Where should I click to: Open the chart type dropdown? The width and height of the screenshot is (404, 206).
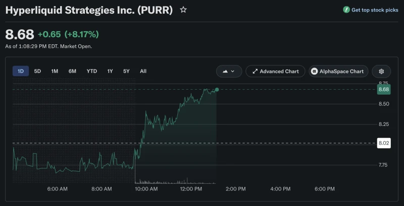click(229, 72)
